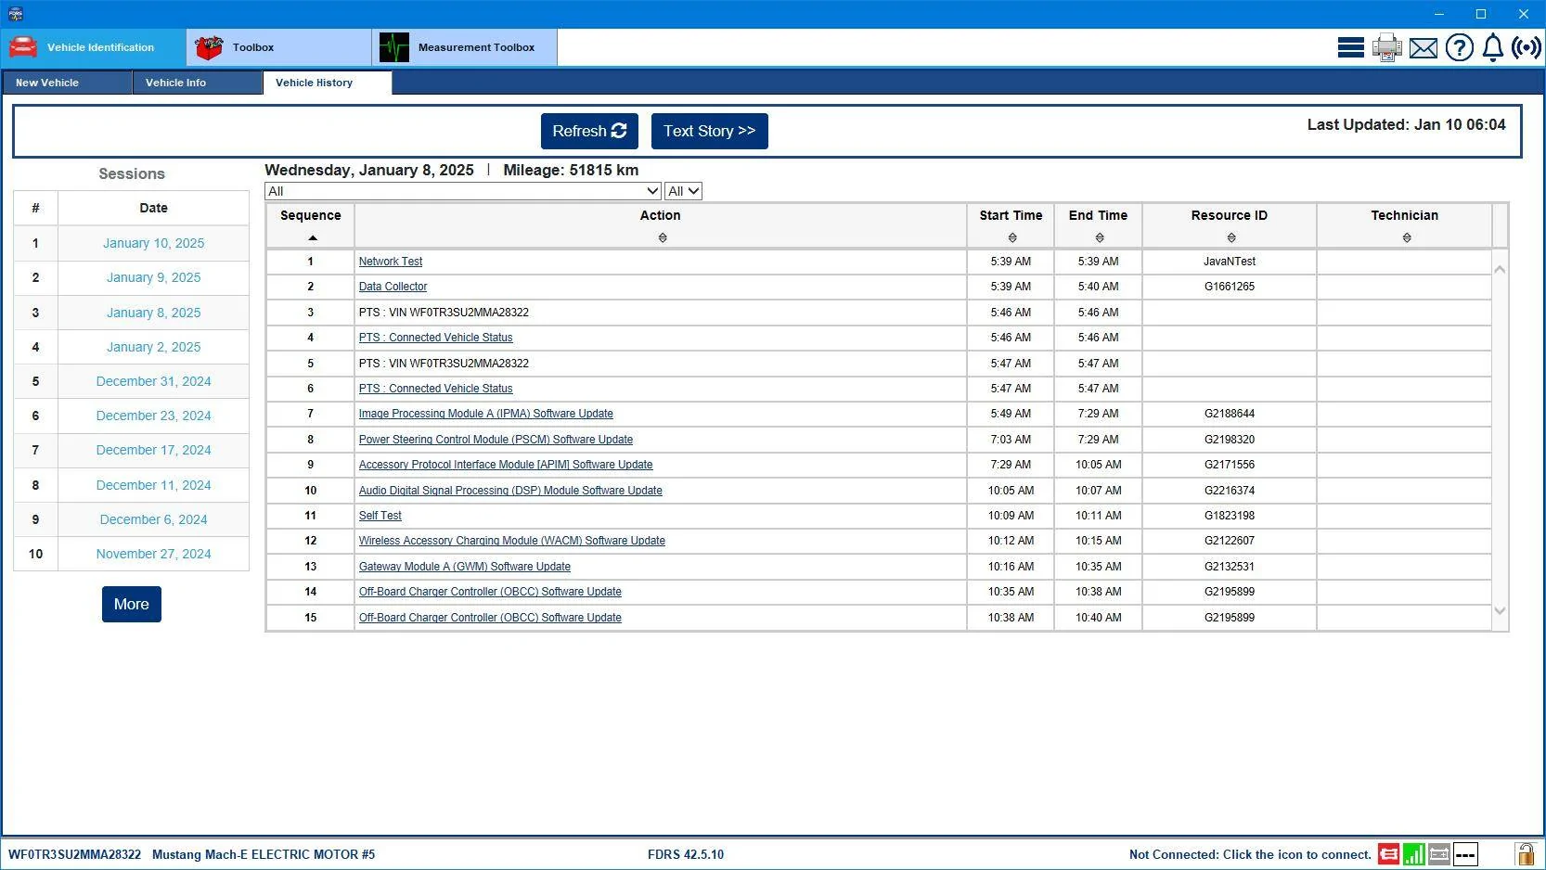Screen dimensions: 1546x870
Task: Switch to the New Vehicle subtab
Action: (x=67, y=83)
